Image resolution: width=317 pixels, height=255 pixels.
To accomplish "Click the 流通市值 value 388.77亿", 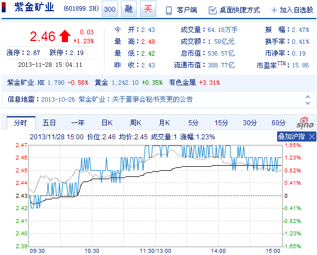I will 221,65.
